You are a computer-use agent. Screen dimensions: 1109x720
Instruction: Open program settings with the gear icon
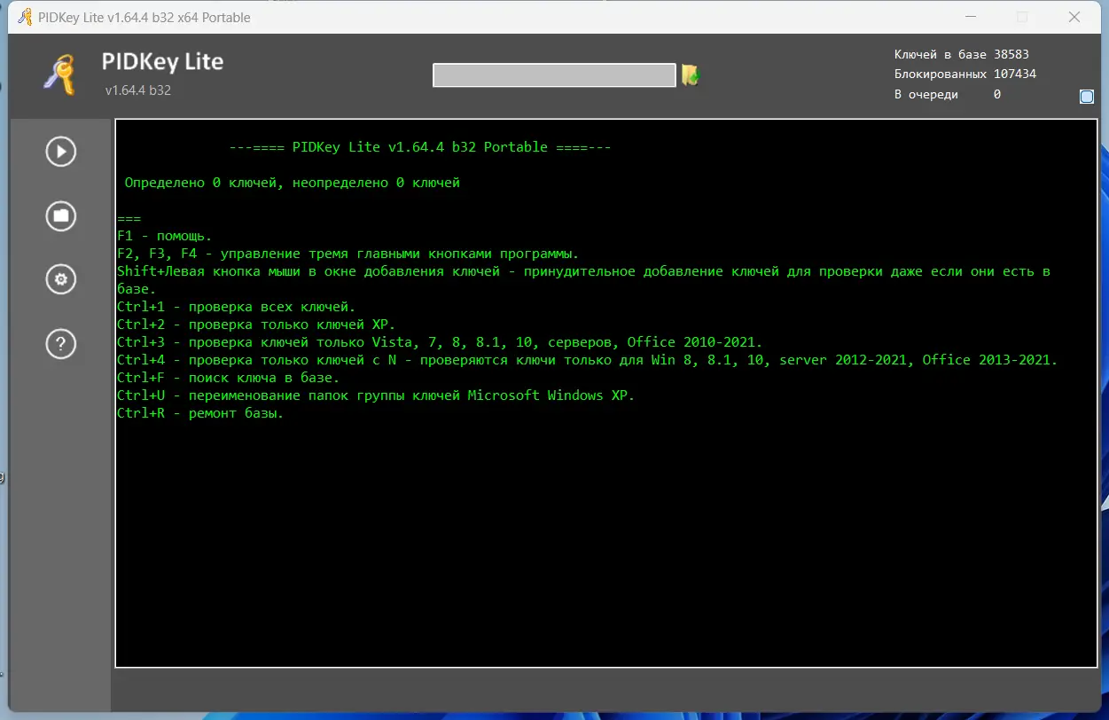click(60, 279)
